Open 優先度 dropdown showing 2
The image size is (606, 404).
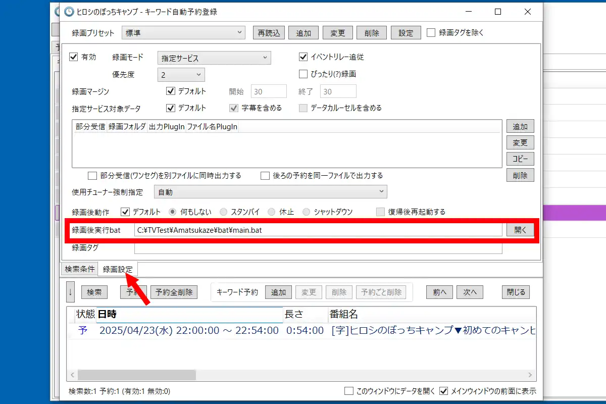[181, 75]
